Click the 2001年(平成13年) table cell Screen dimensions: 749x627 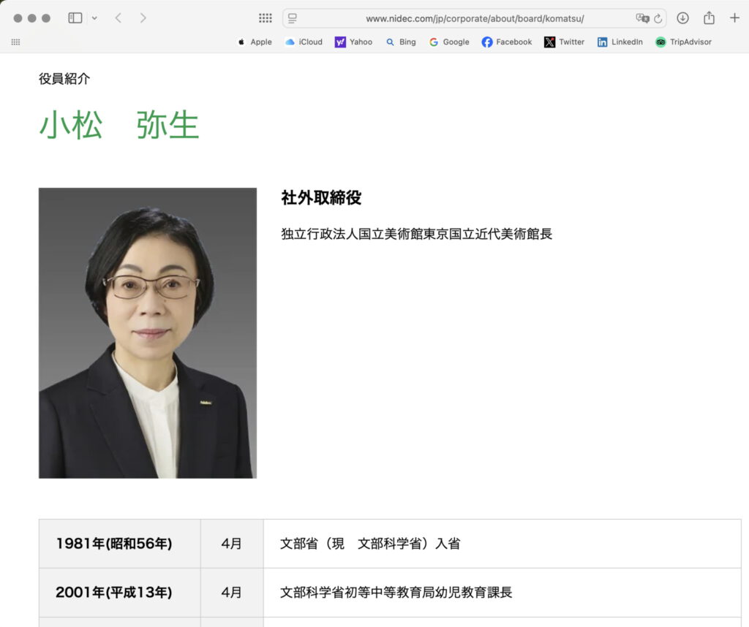pos(120,593)
